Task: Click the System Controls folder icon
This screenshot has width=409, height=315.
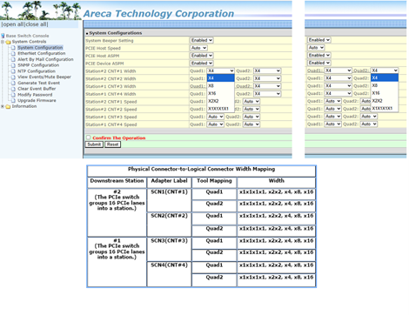Action: coord(8,42)
